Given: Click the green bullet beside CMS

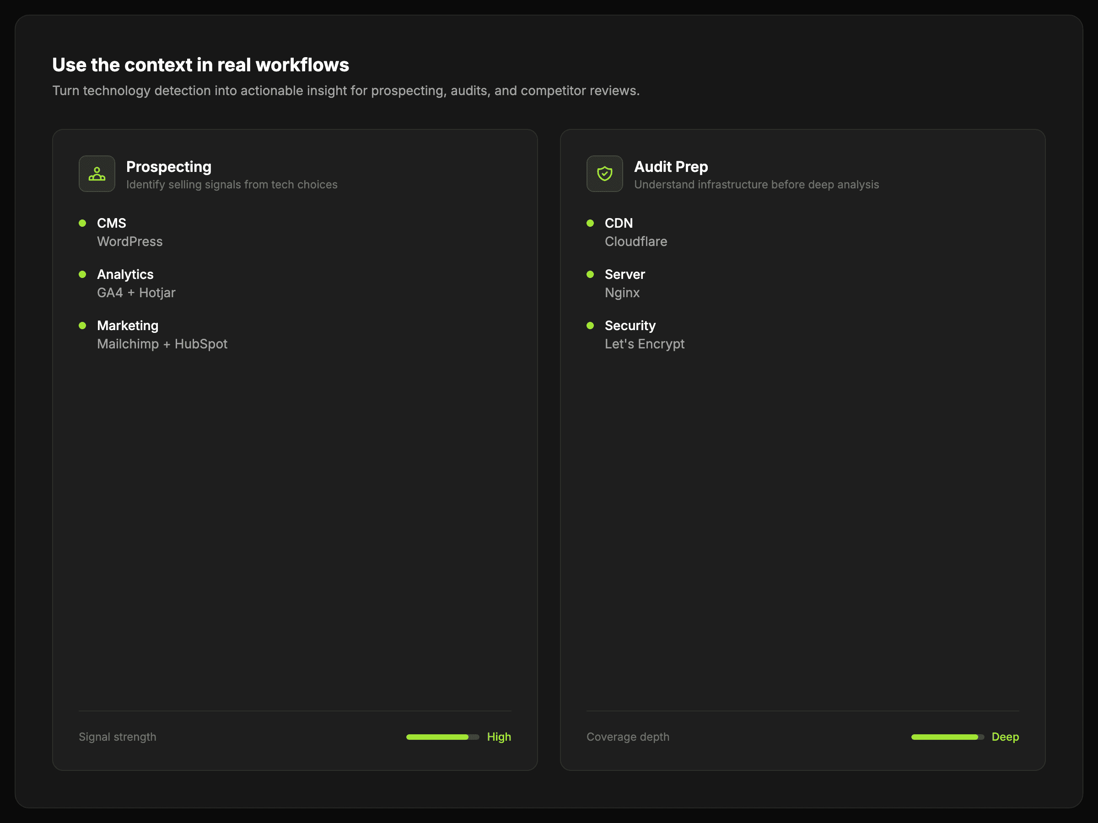Looking at the screenshot, I should [x=82, y=223].
